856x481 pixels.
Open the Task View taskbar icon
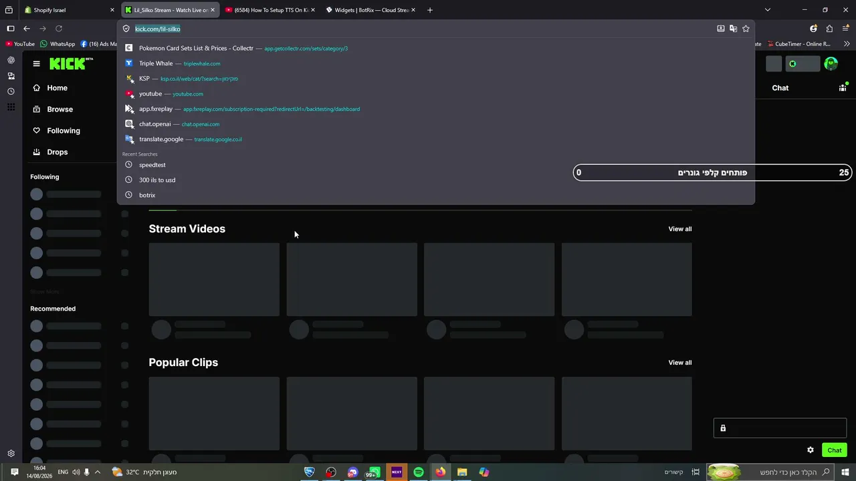click(x=695, y=472)
